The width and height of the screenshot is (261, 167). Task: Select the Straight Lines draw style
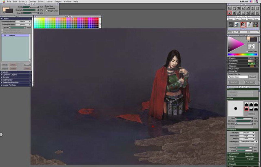point(46,11)
